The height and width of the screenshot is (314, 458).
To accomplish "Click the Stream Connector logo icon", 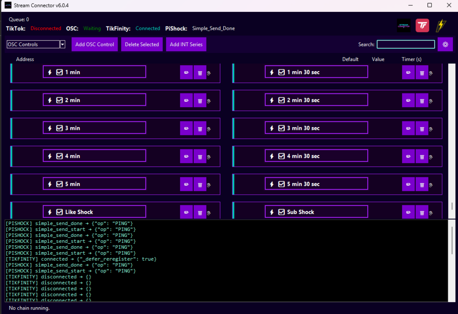I will pos(404,26).
